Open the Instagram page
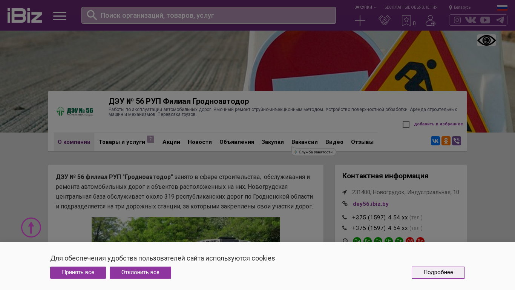 point(457,20)
